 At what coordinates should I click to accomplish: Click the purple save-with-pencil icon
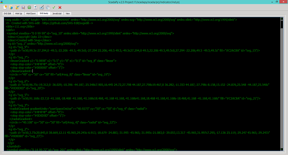23,7
